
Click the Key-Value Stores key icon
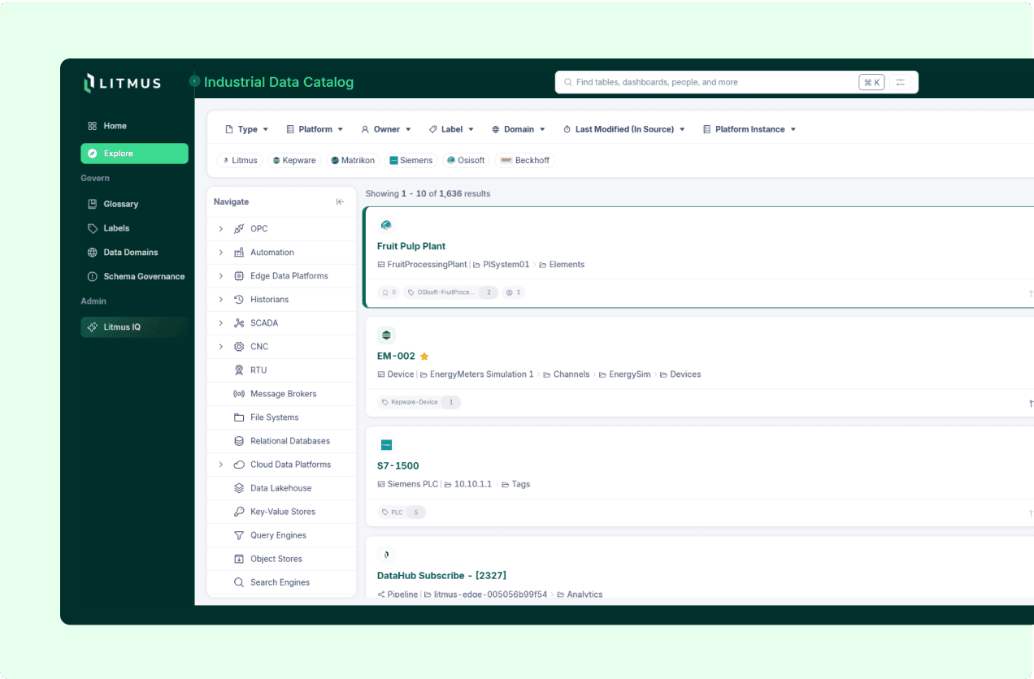(x=239, y=512)
